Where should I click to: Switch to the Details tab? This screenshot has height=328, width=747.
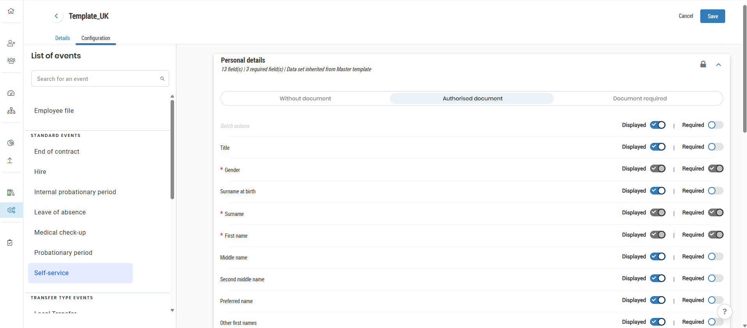(62, 38)
